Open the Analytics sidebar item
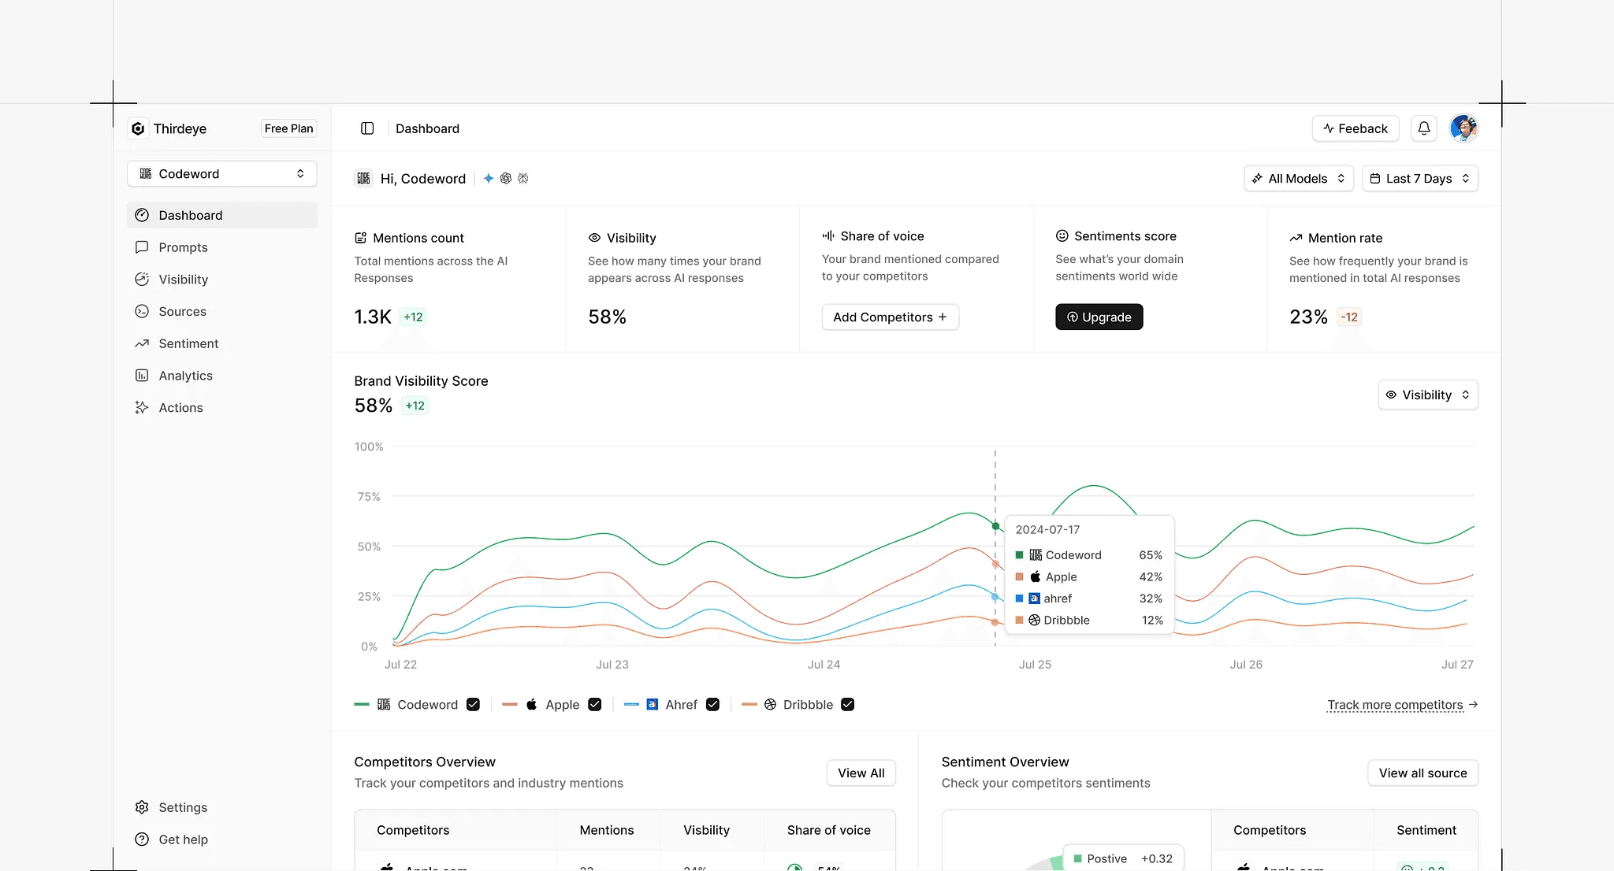 coord(185,376)
